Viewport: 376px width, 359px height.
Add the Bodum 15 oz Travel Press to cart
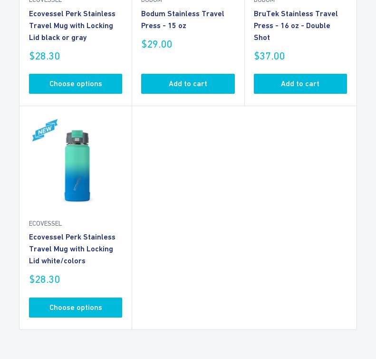tap(188, 84)
